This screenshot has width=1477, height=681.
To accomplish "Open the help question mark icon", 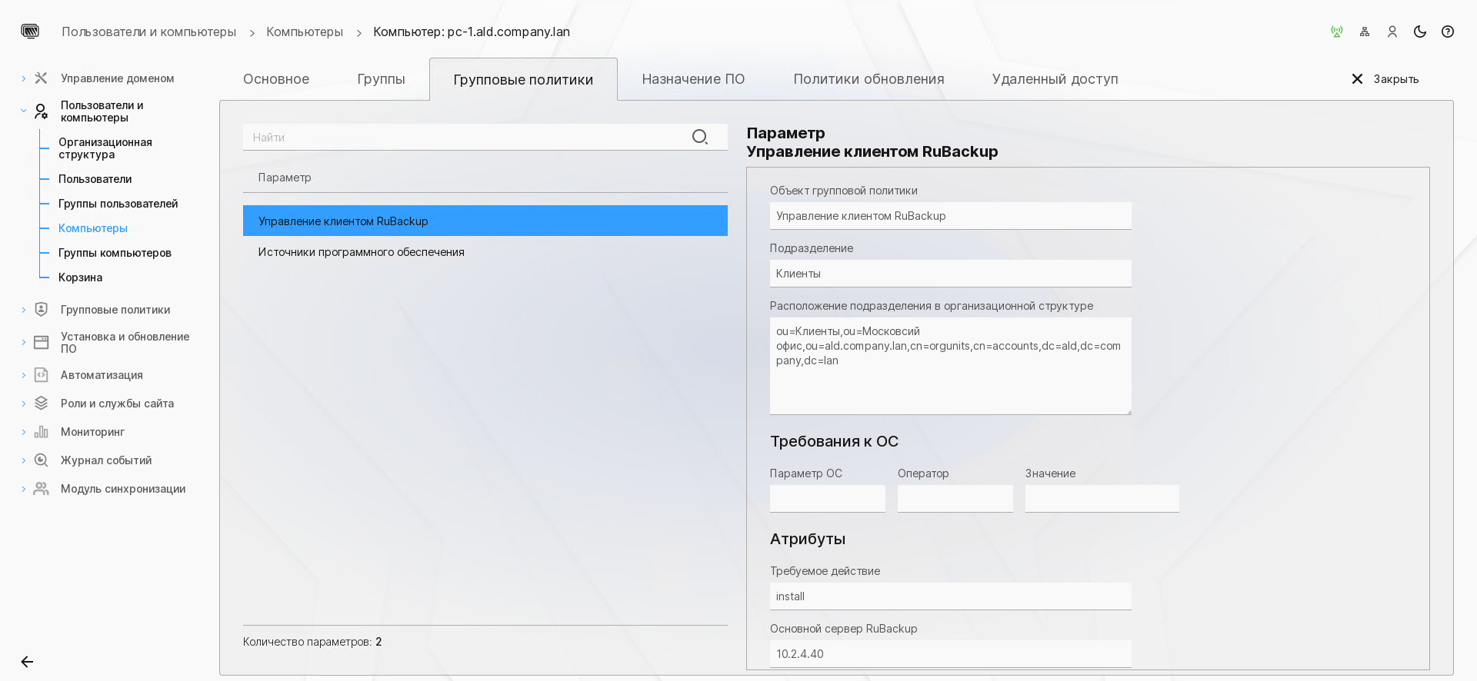I will tap(1448, 32).
